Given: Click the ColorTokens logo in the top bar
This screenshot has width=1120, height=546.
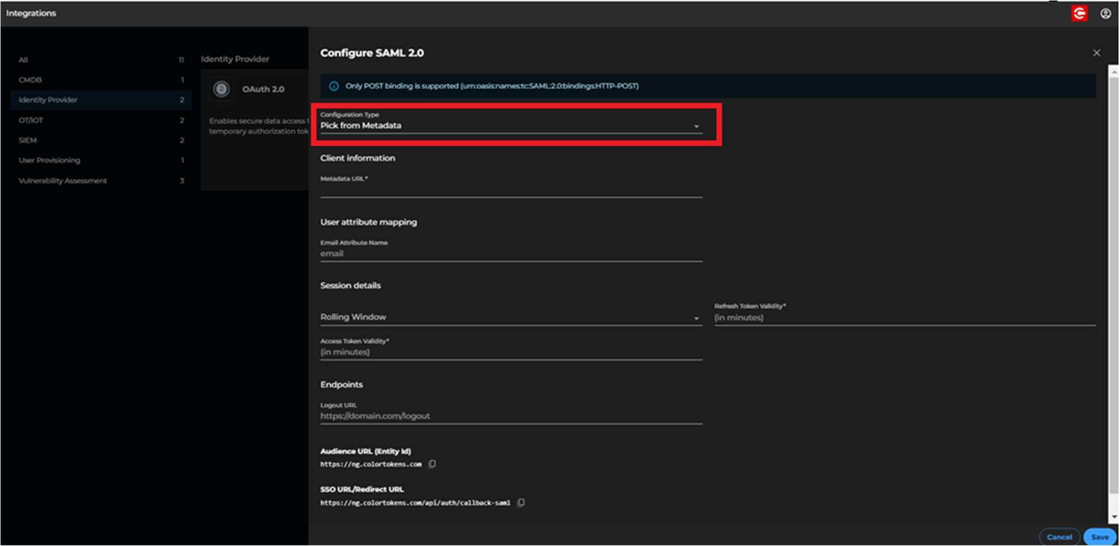Looking at the screenshot, I should (1079, 13).
